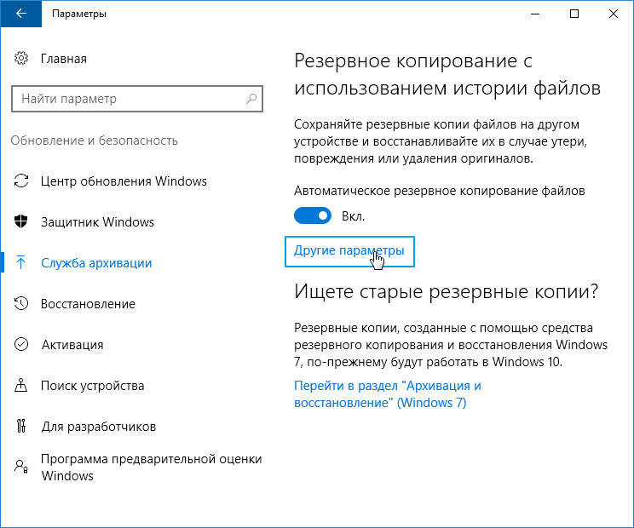Click the Центр обновления Windows refresh icon

21,181
